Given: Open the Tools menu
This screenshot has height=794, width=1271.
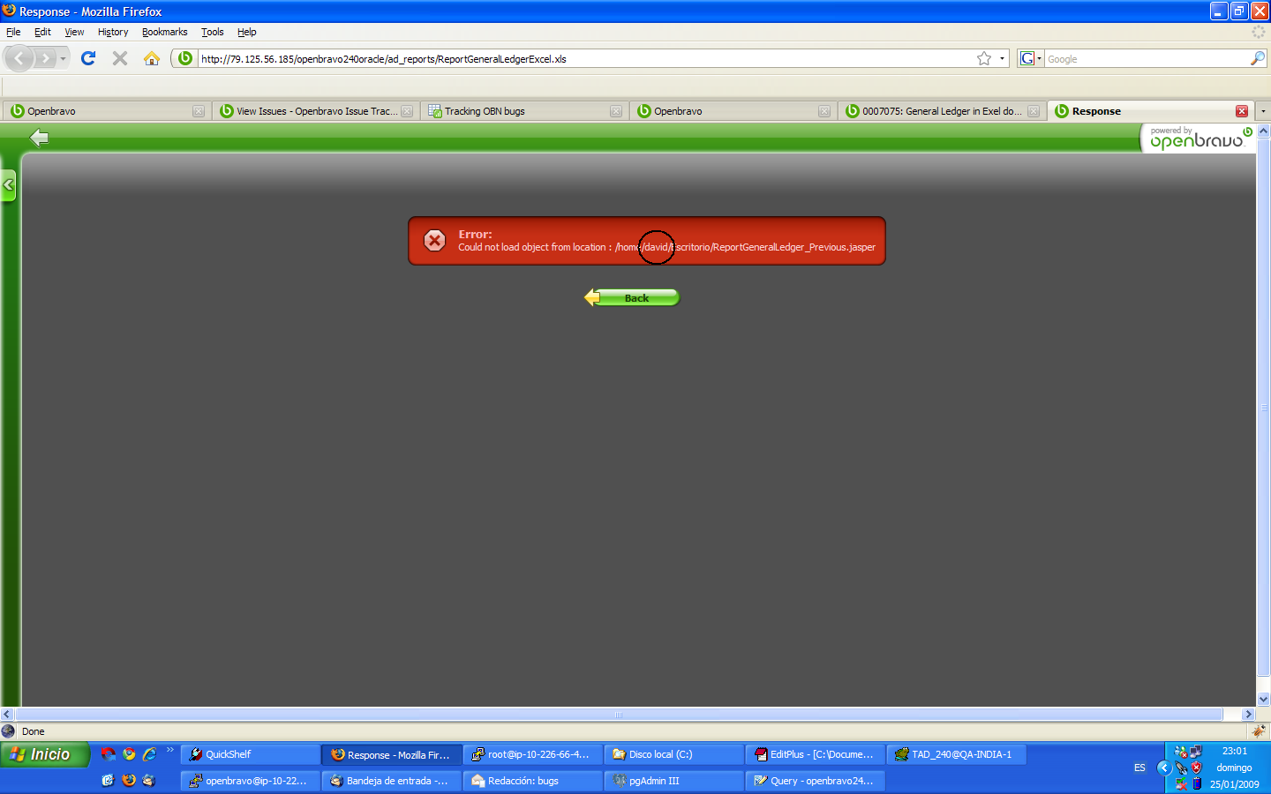Looking at the screenshot, I should coord(213,32).
